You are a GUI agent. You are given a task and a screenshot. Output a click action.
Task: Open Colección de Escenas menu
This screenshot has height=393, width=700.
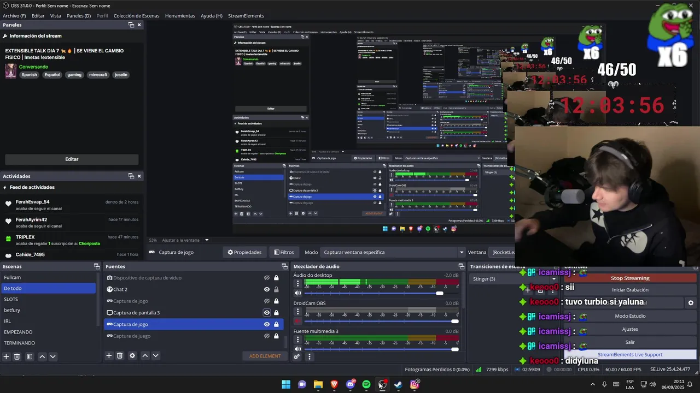click(x=136, y=16)
